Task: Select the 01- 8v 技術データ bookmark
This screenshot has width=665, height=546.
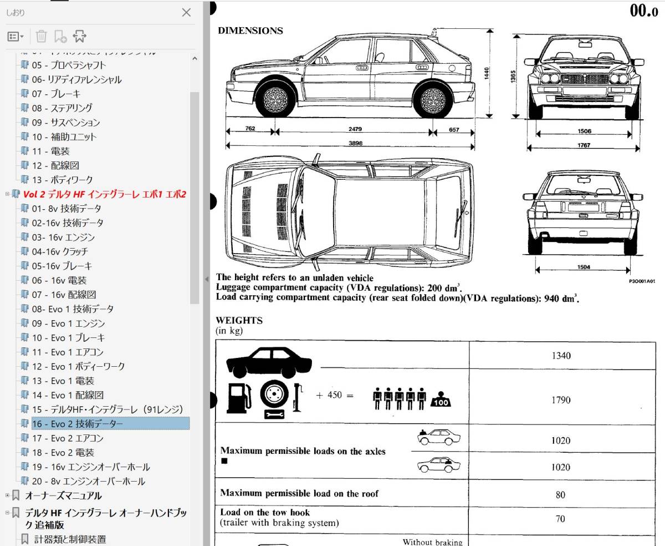Action: (66, 209)
